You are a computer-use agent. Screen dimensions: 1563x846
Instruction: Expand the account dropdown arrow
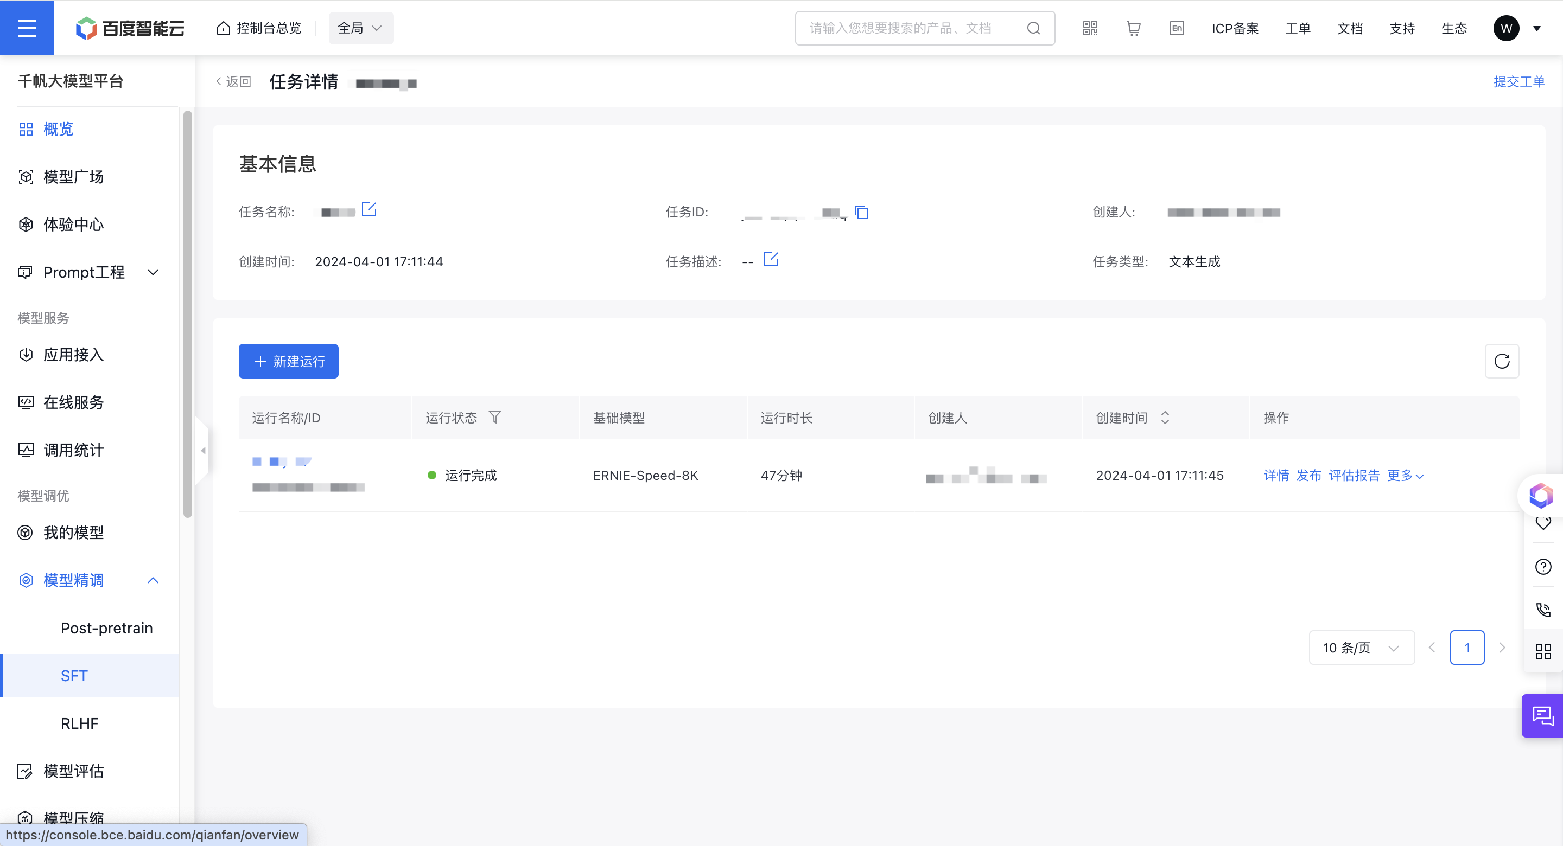pyautogui.click(x=1536, y=29)
